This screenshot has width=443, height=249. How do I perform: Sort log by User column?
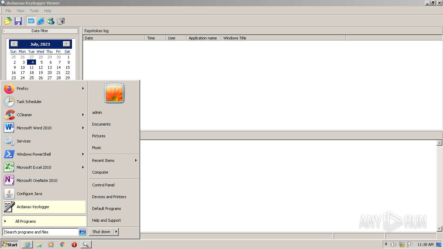tap(176, 38)
